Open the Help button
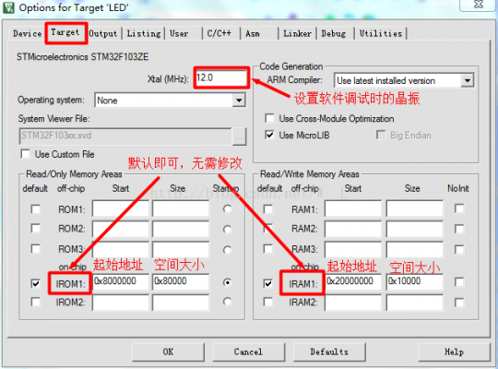The image size is (498, 369). 454,351
